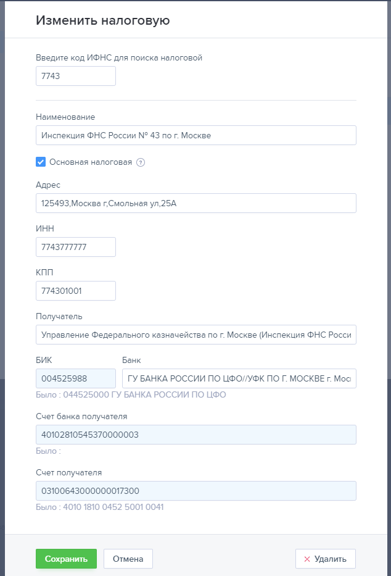Click the Удалить button with red cross

coord(325,559)
